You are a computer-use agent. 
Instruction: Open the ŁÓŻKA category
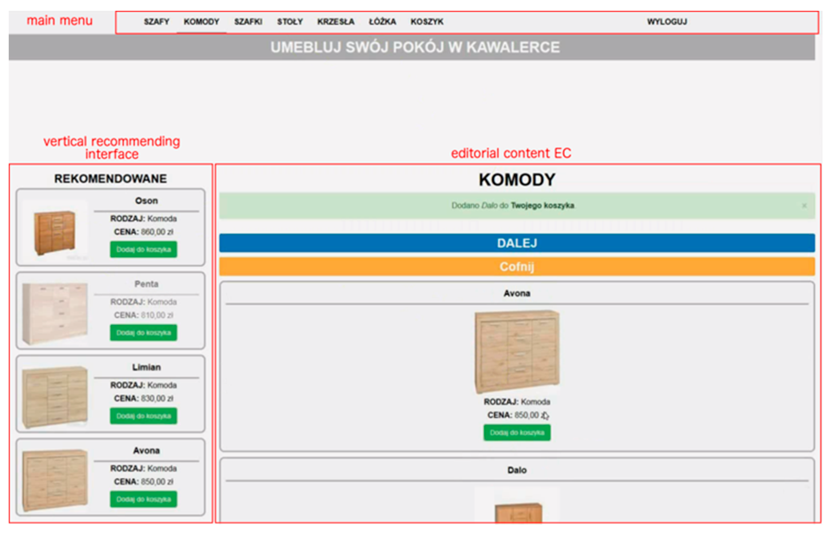pyautogui.click(x=382, y=22)
